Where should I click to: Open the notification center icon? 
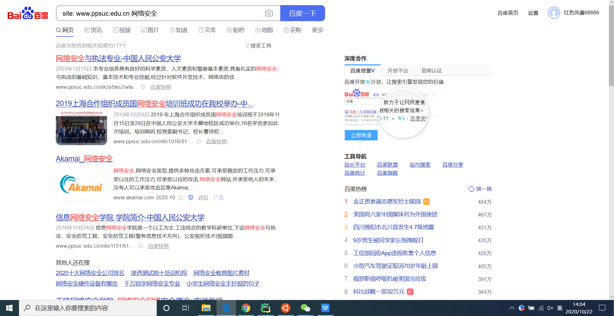[602, 308]
